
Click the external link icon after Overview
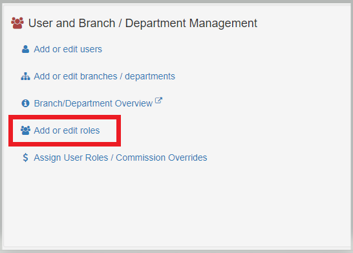(158, 101)
